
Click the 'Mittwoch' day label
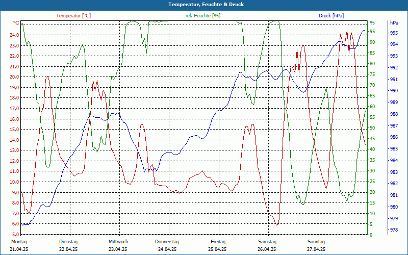118,242
